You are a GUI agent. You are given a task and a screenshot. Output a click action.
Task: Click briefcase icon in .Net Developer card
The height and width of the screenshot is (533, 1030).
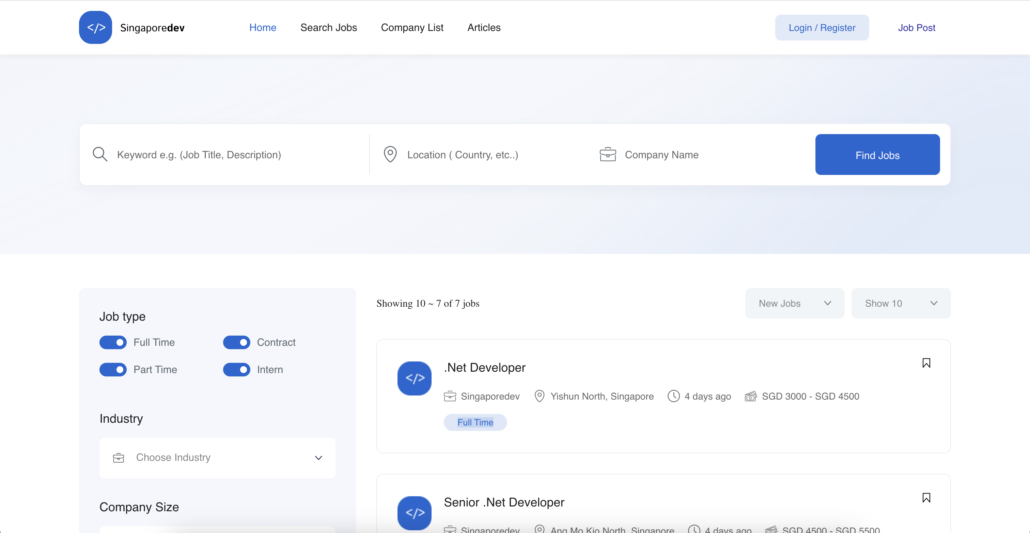450,396
